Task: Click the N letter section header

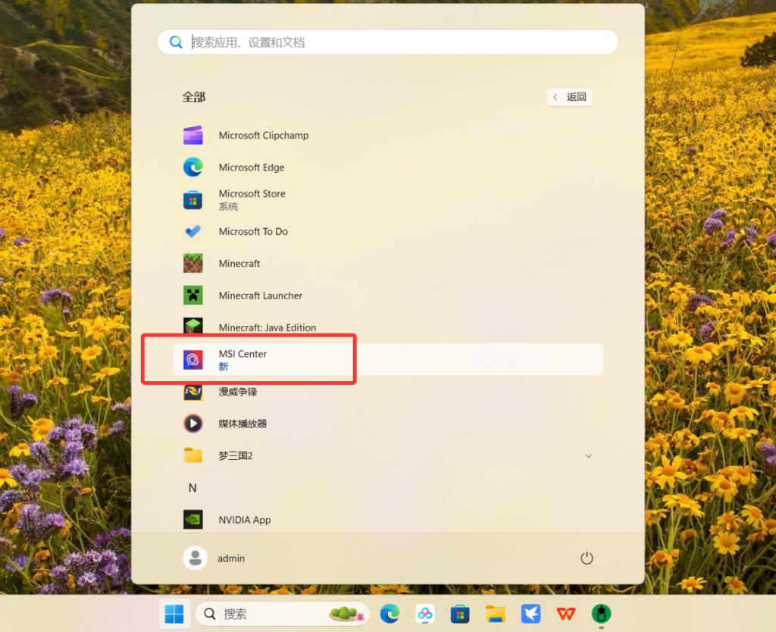Action: tap(192, 488)
